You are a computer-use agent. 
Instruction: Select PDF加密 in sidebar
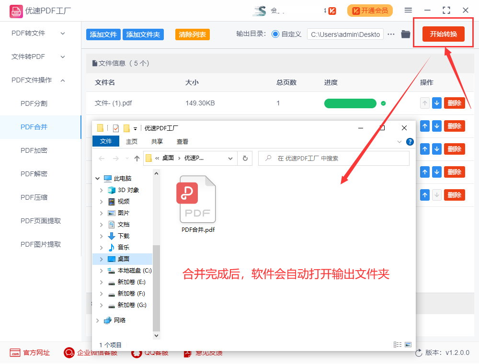tap(34, 150)
